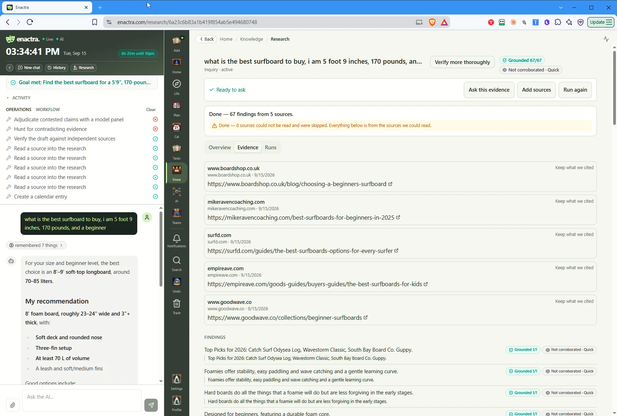Open Settings in the sidebar
The image size is (617, 416).
(177, 382)
